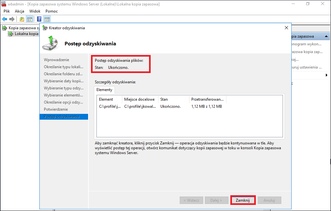Viewport: 331px width, 211px height.
Task: Click the Up one level folder icon
Action: pyautogui.click(x=22, y=19)
